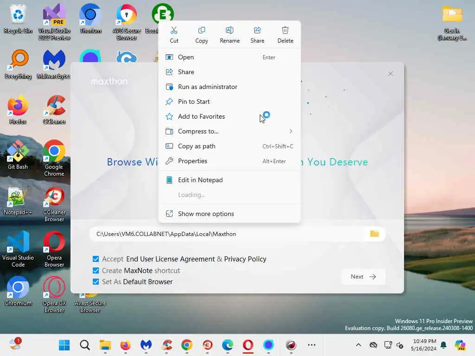Select Open from the context menu
This screenshot has height=356, width=475.
pyautogui.click(x=230, y=57)
